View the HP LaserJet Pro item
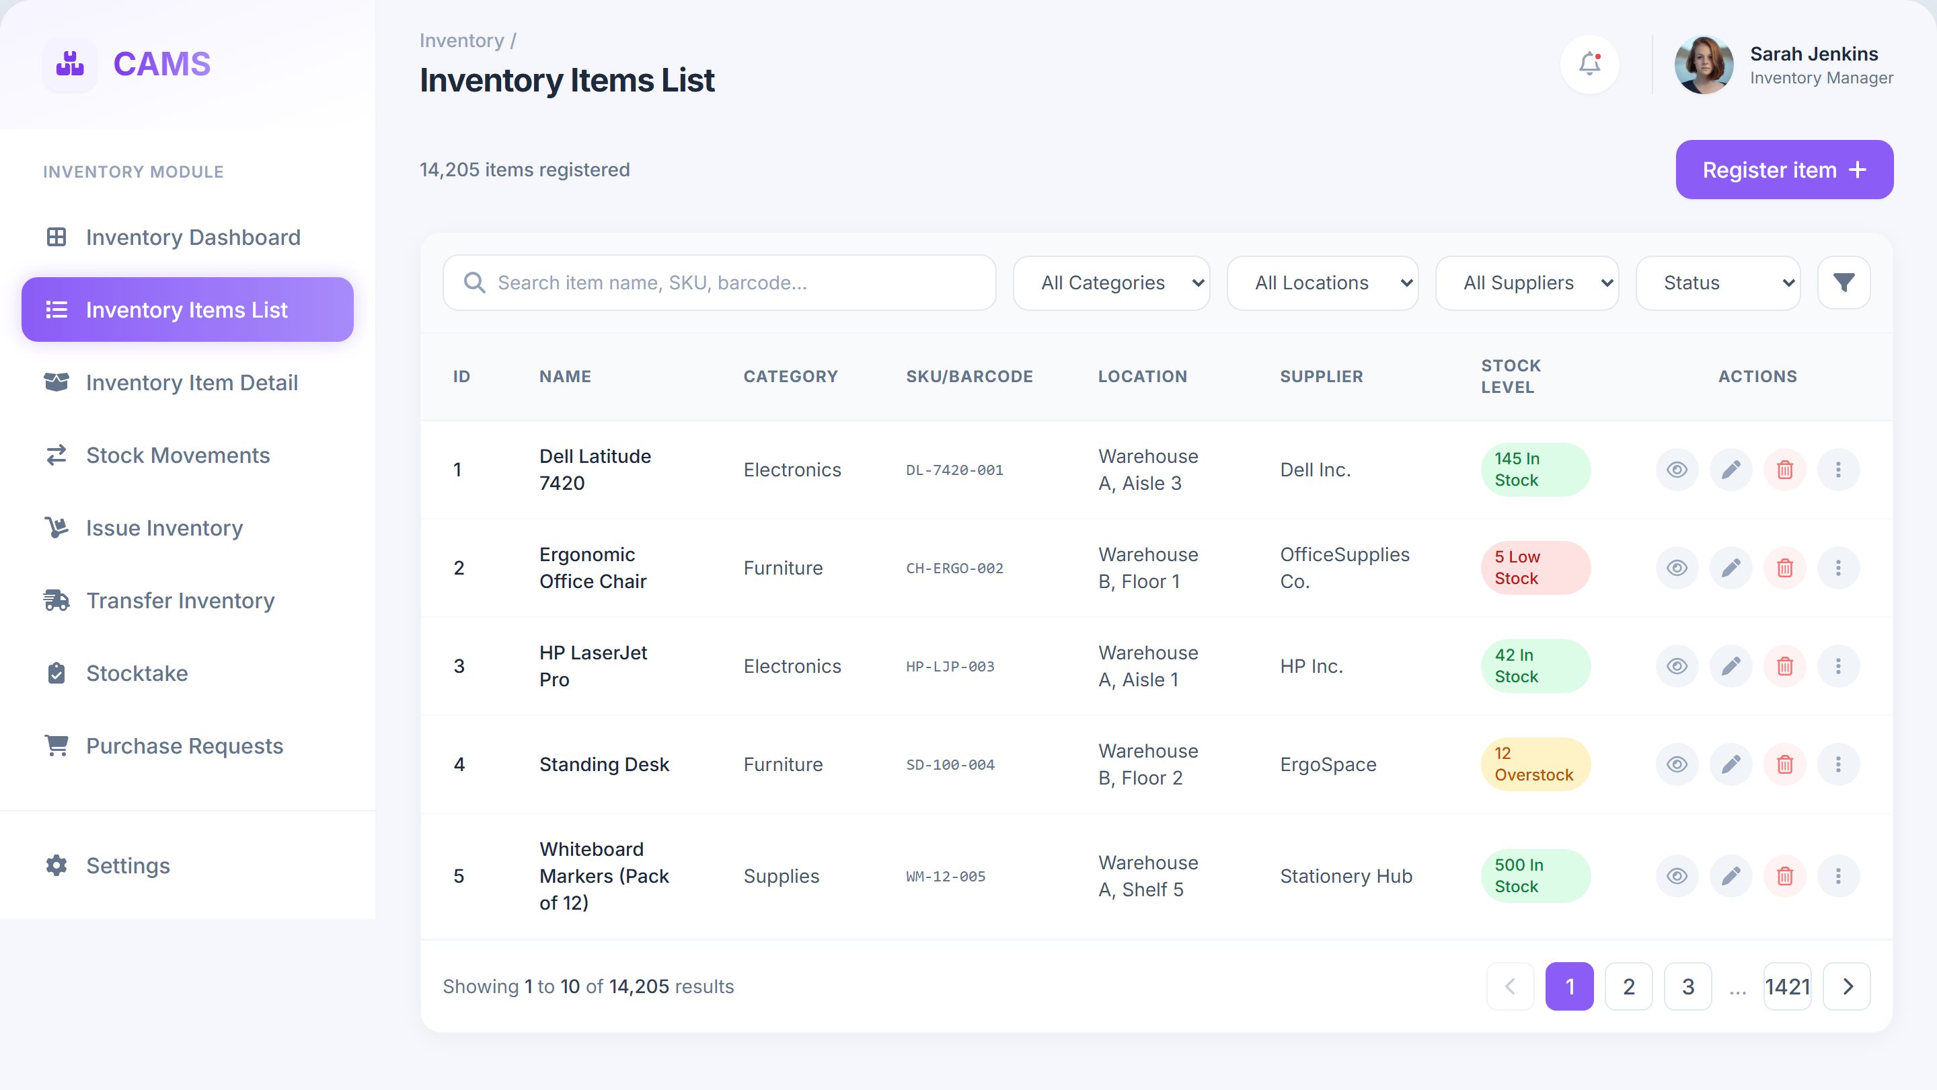Image resolution: width=1937 pixels, height=1090 pixels. pyautogui.click(x=1677, y=667)
